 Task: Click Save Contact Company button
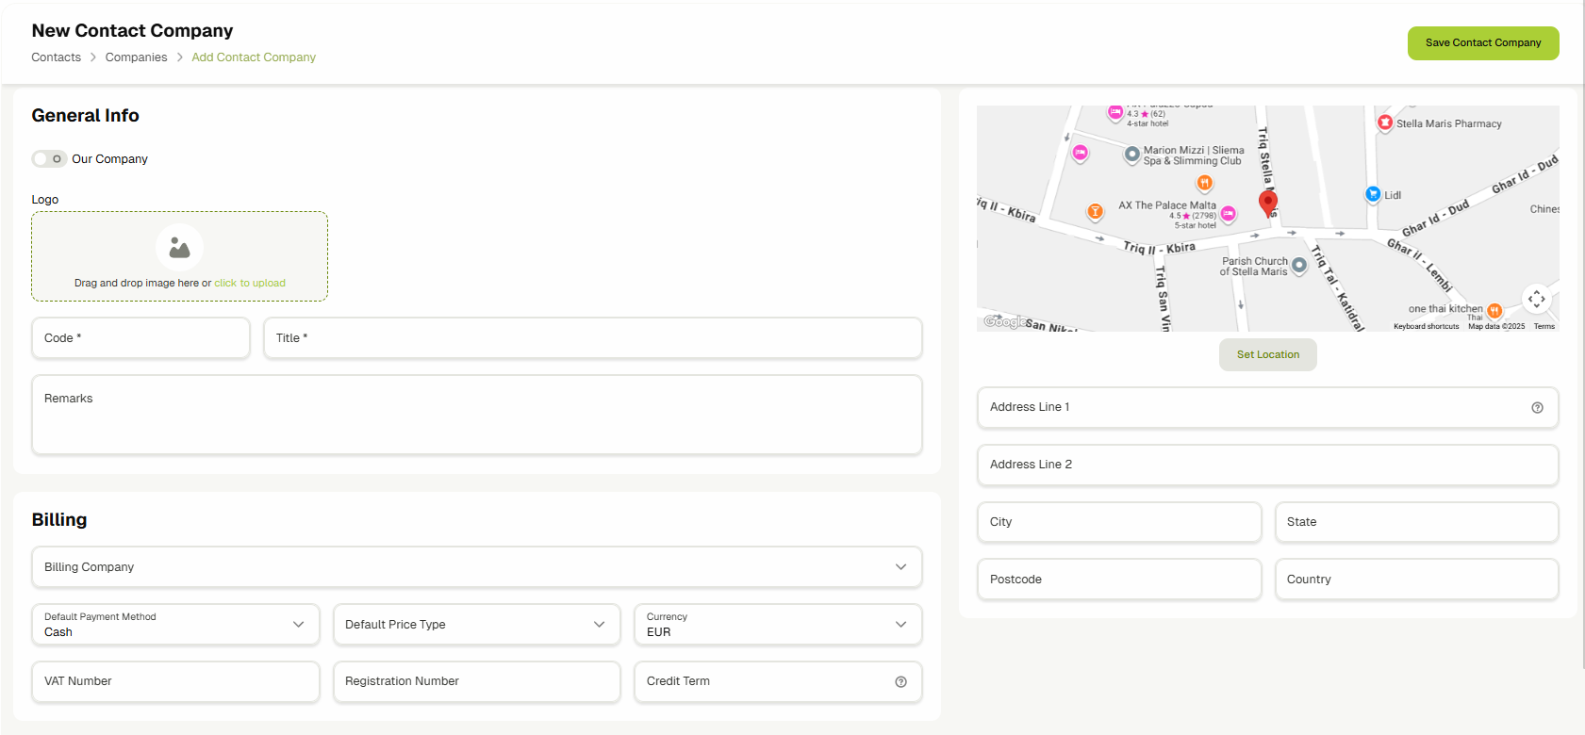(x=1482, y=43)
